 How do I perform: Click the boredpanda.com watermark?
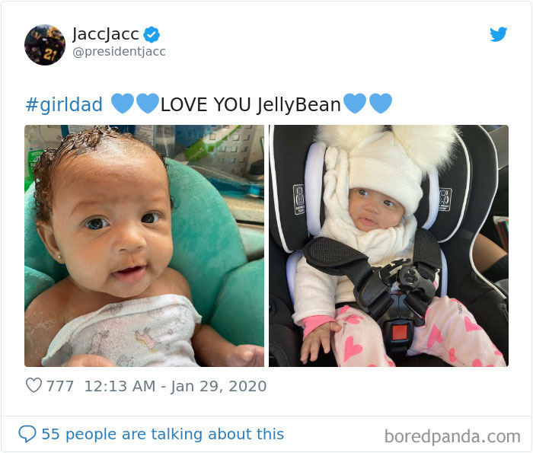pos(452,436)
